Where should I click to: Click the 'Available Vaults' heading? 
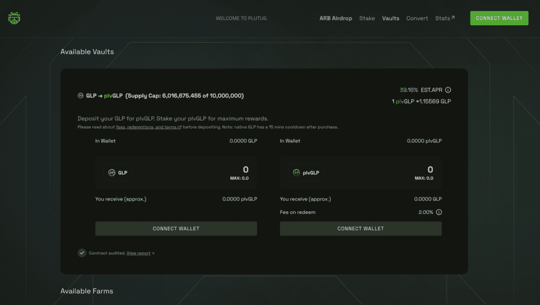point(87,52)
